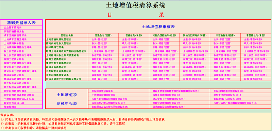Screen dimensions: 272x131
Task: Open the 成本分摊面积计算表 link
Action: 15,35
